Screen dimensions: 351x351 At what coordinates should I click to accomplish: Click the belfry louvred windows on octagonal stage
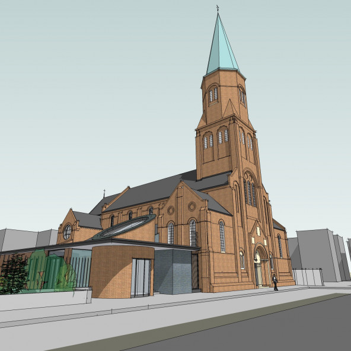213,94
